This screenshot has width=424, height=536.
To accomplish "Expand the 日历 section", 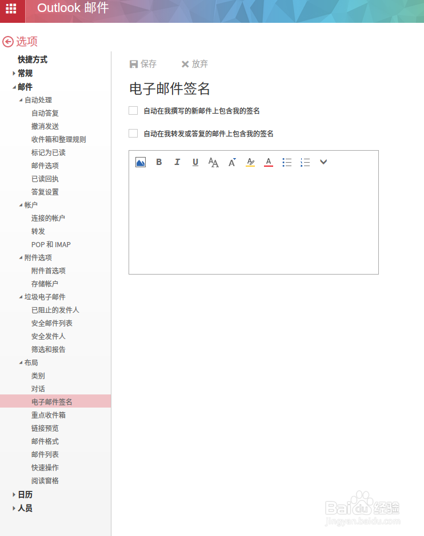I will (x=14, y=495).
